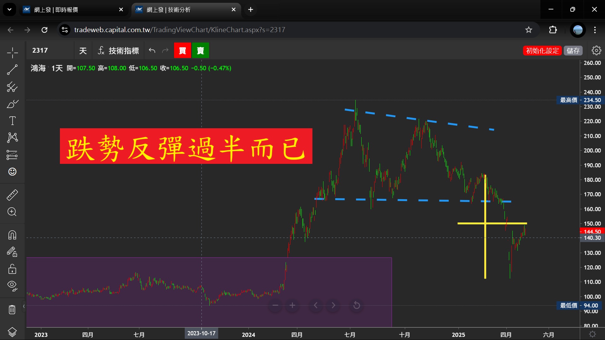The width and height of the screenshot is (605, 340).
Task: Click the 2023-10-17 date label
Action: (x=201, y=333)
